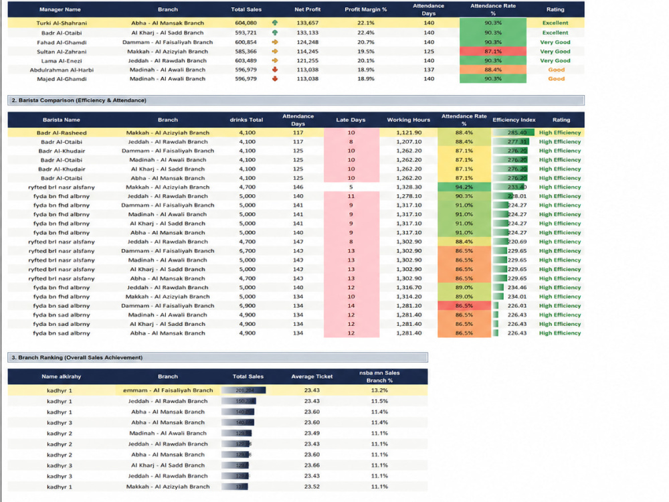Click working hours value 1,207.10
This screenshot has width=669, height=502.
pos(409,142)
